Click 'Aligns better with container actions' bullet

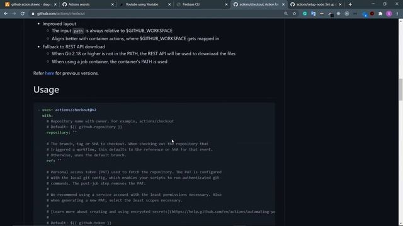point(135,39)
